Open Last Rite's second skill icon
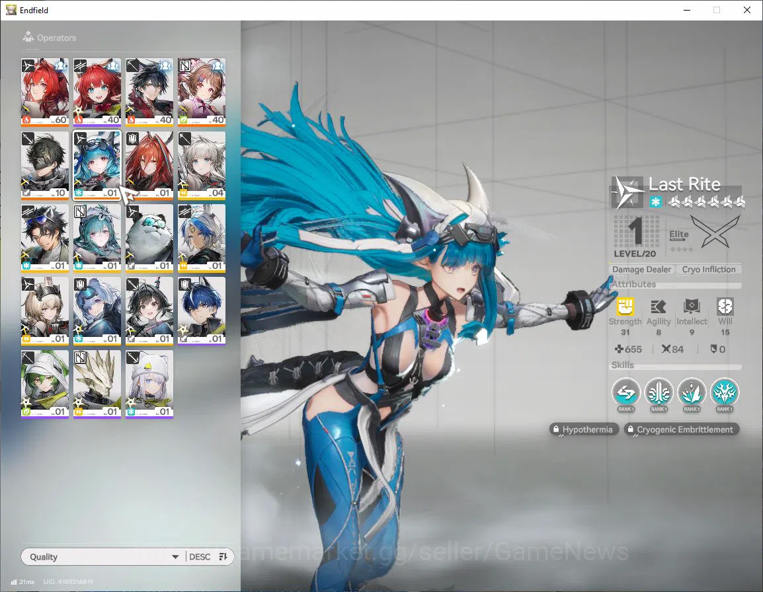The height and width of the screenshot is (592, 763). [659, 392]
